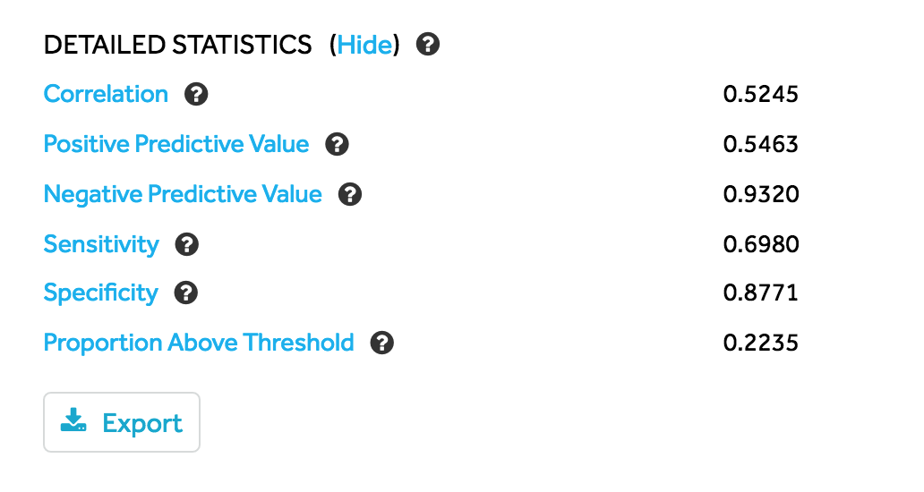Image resolution: width=924 pixels, height=492 pixels.
Task: Click the Proportion Above Threshold help icon
Action: point(382,343)
